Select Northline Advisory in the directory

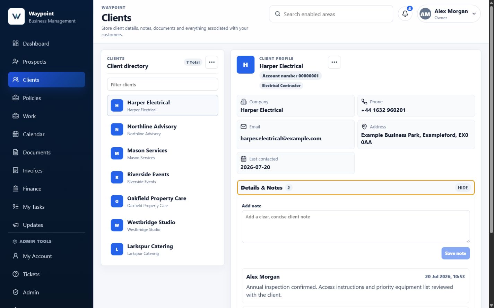tap(163, 130)
